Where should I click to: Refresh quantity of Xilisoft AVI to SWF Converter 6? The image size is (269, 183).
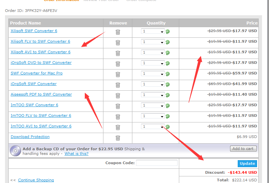[168, 53]
